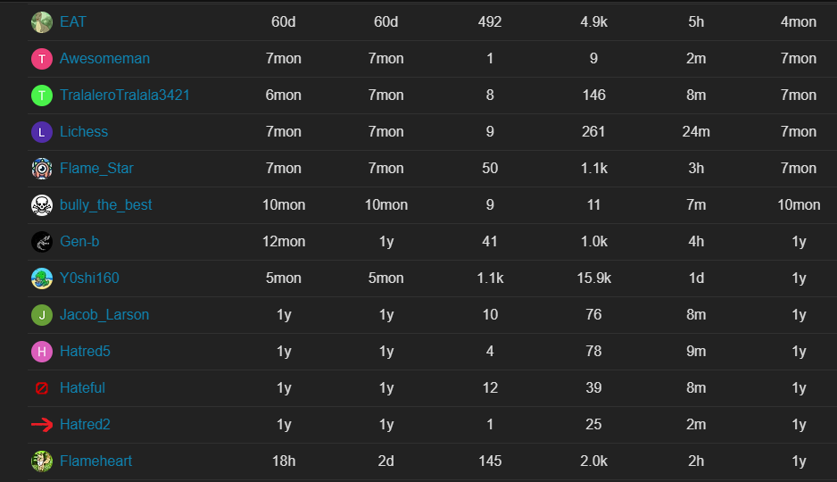
Task: Click Hatred2's red arrow avatar
Action: (x=41, y=425)
